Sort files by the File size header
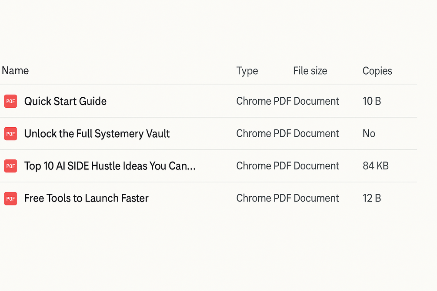The height and width of the screenshot is (291, 437). click(x=310, y=71)
